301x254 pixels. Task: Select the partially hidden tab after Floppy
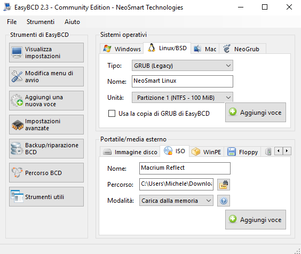[x=268, y=152]
